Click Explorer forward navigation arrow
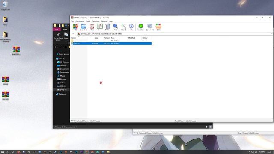The height and width of the screenshot is (154, 274). [x=60, y=47]
